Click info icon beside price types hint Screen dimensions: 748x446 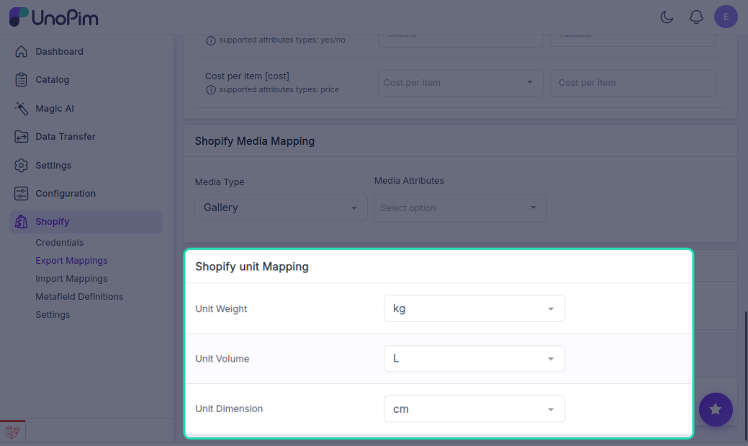point(210,90)
